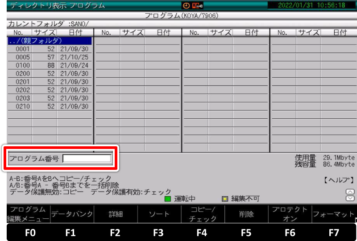Select program number 0203

[23, 98]
